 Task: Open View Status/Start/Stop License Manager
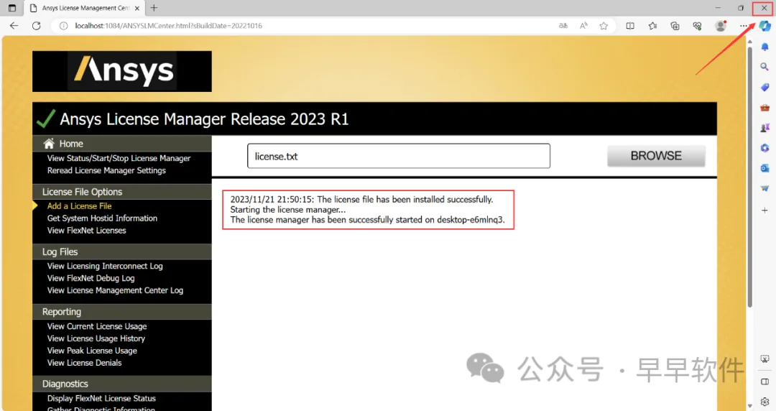pyautogui.click(x=119, y=159)
